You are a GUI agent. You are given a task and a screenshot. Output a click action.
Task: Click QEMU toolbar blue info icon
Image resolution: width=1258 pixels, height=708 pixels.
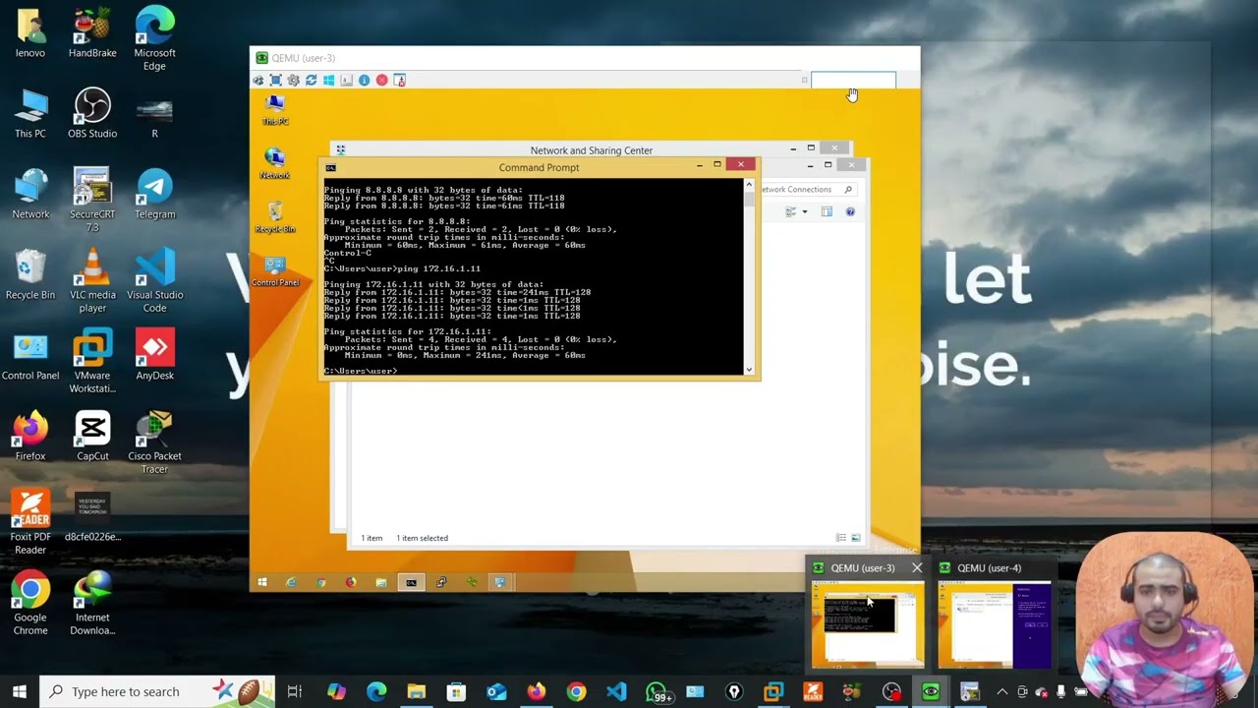[x=364, y=81]
